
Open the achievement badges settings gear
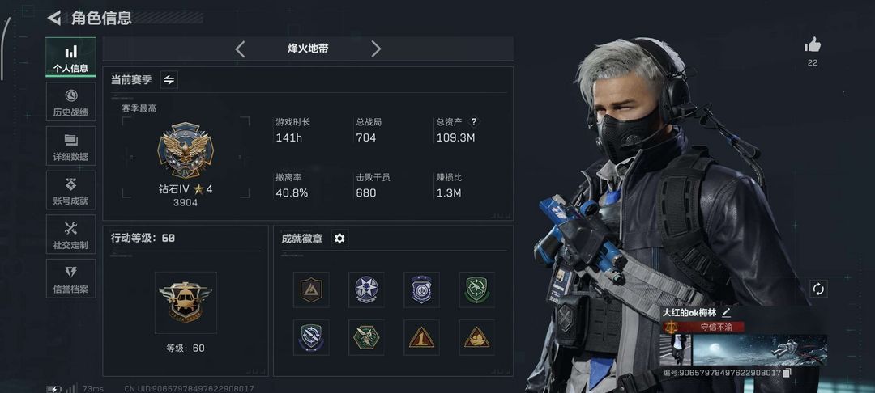click(x=339, y=239)
